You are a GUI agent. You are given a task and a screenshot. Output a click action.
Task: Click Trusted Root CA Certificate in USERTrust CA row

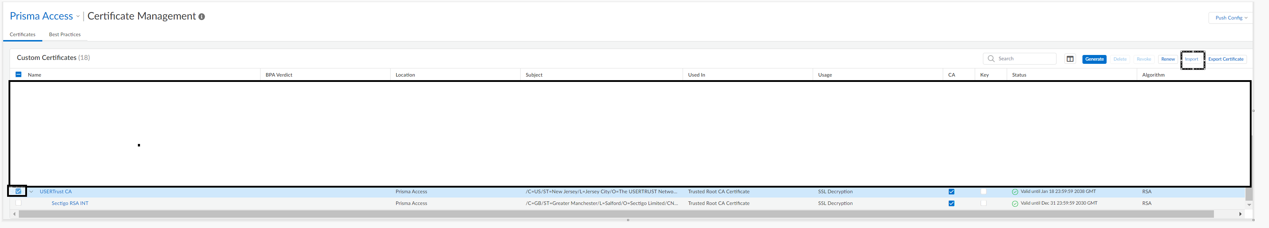tap(719, 191)
